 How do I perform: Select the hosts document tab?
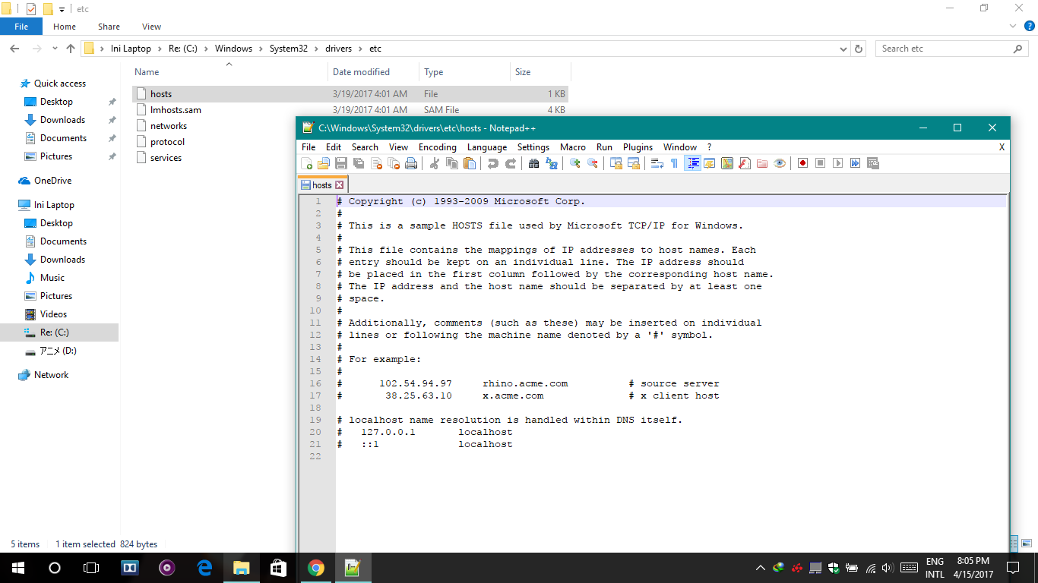click(322, 184)
